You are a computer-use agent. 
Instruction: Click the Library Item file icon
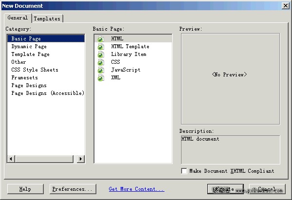click(x=101, y=55)
